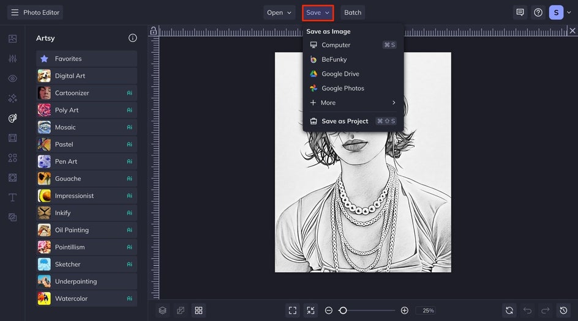
Task: Open the Oil Painting category
Action: [86, 230]
